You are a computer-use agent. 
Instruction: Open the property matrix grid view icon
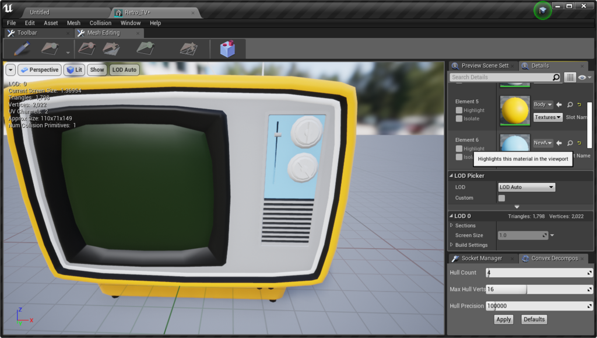click(x=570, y=77)
